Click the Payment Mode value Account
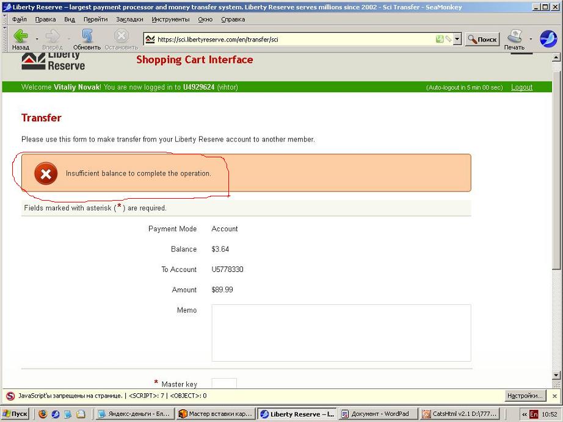 225,229
